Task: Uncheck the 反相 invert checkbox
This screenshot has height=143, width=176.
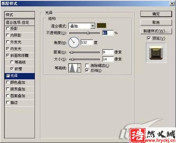Action: [x=87, y=70]
